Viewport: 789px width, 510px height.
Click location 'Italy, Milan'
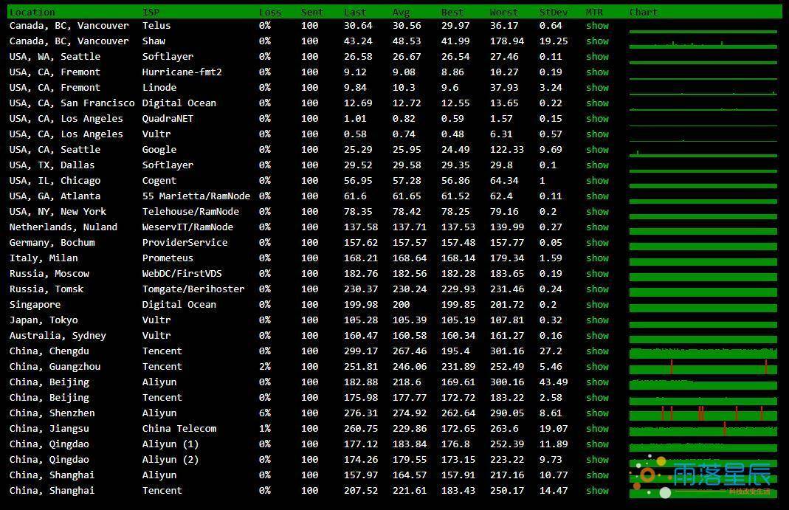(44, 258)
